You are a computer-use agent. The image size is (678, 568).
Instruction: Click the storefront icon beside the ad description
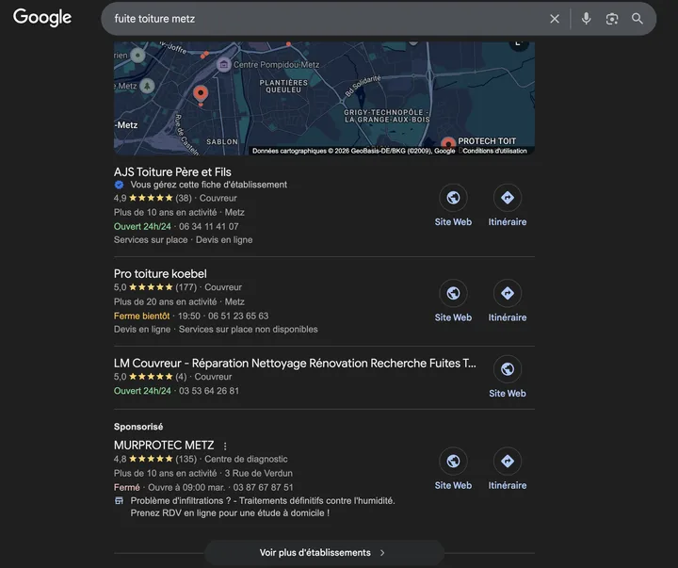click(119, 500)
